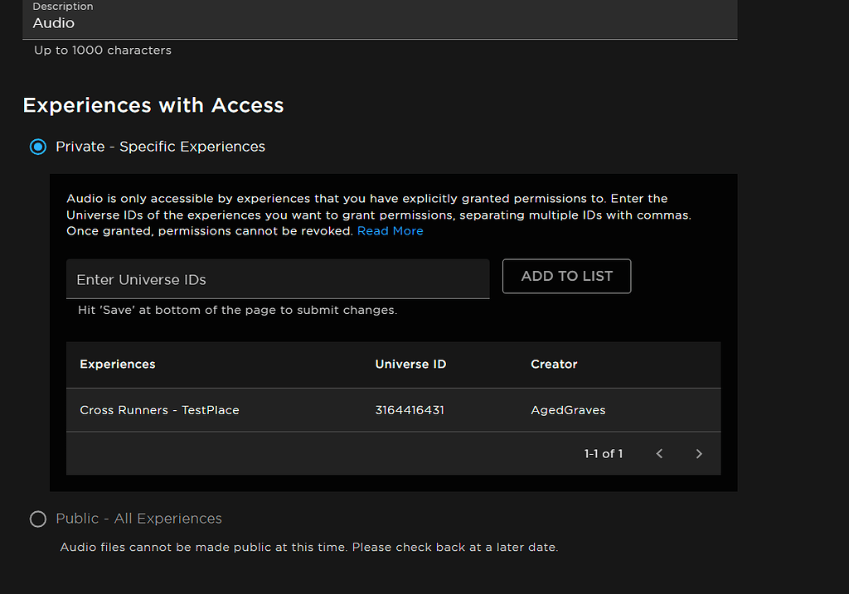Click the Up to 1000 characters hint
This screenshot has width=849, height=594.
tap(103, 51)
